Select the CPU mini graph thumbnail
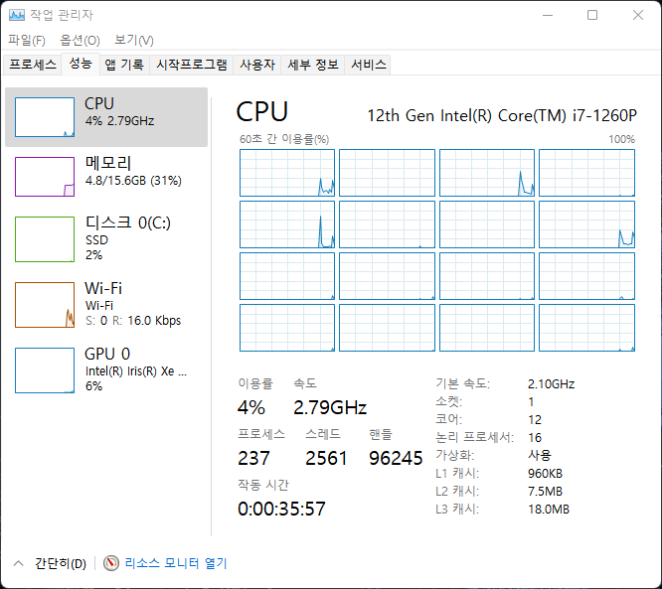The height and width of the screenshot is (589, 662). [x=45, y=117]
